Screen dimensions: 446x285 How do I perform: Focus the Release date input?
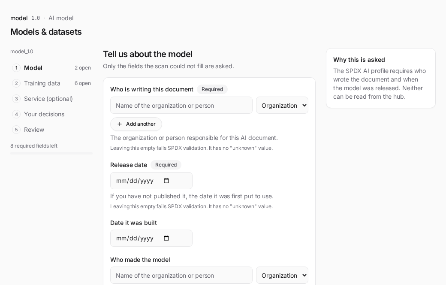(x=151, y=181)
